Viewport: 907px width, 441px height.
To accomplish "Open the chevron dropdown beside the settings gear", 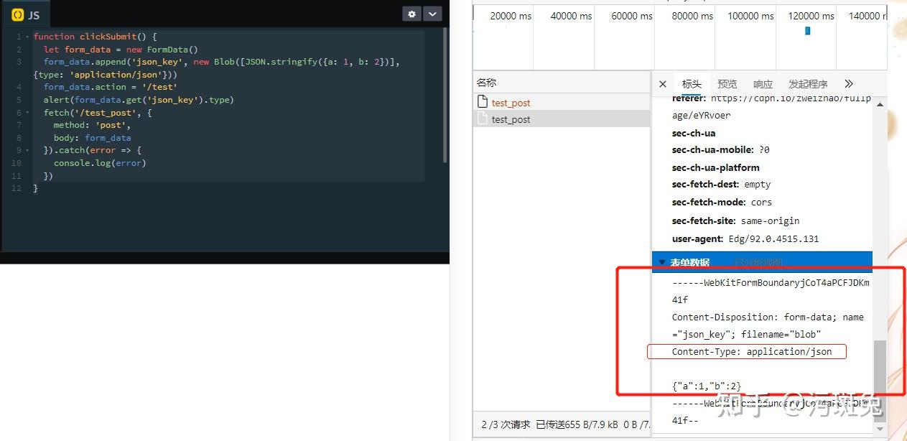I will point(432,14).
